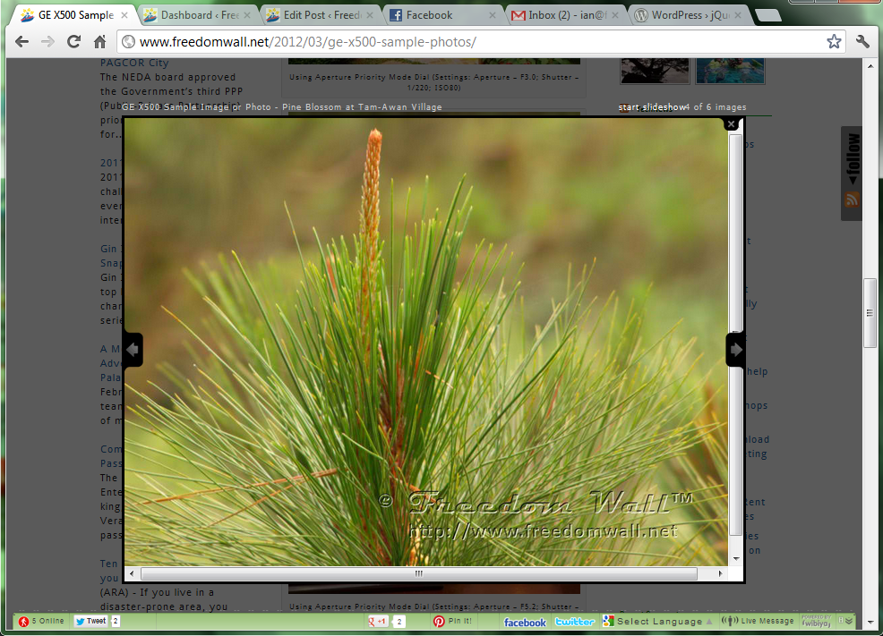This screenshot has height=636, width=883.
Task: Open the twitter link in bottom bar
Action: coord(575,622)
